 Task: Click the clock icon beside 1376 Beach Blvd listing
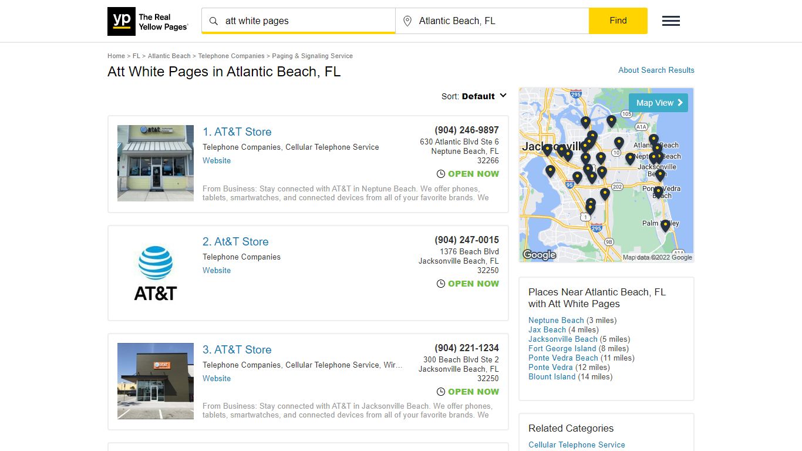pos(441,284)
